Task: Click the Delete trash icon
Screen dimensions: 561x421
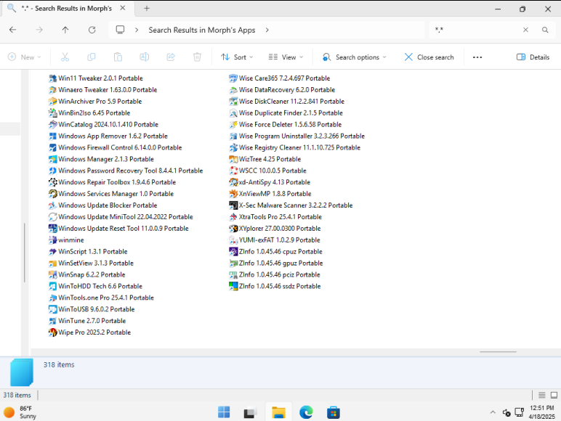Action: pos(197,57)
